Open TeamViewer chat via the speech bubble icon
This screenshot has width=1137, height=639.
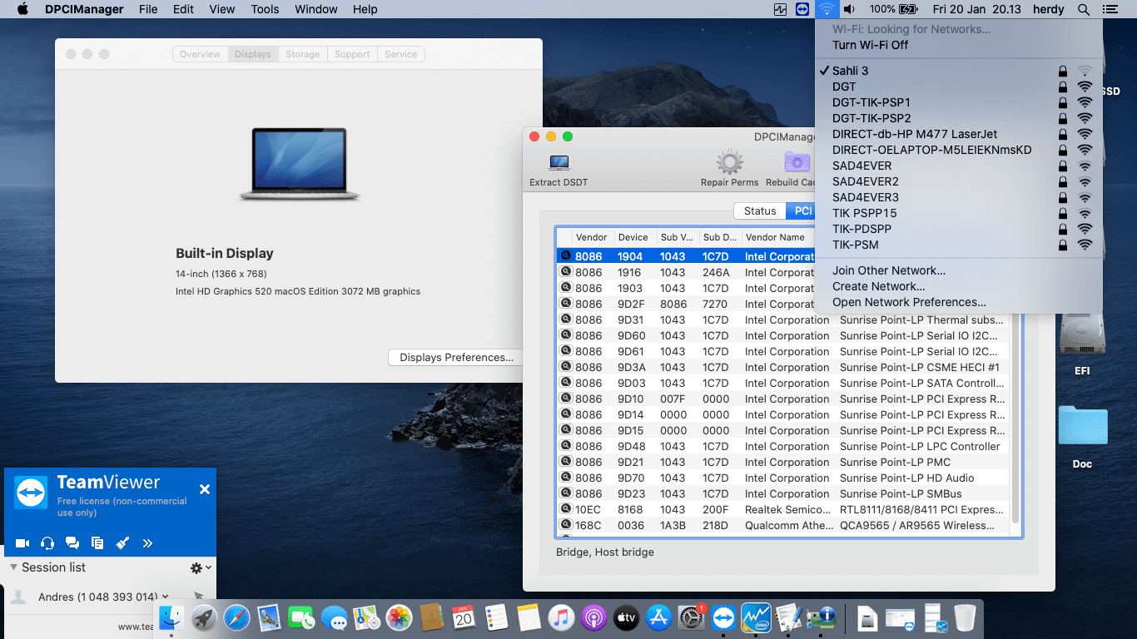[x=72, y=542]
